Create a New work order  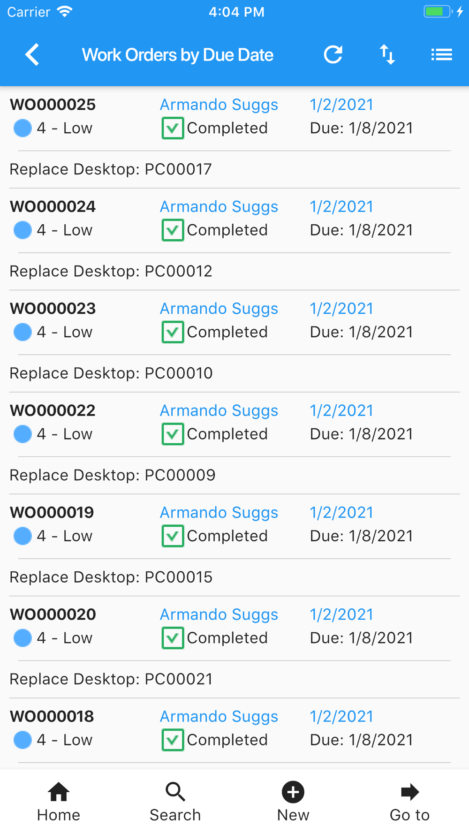point(293,802)
